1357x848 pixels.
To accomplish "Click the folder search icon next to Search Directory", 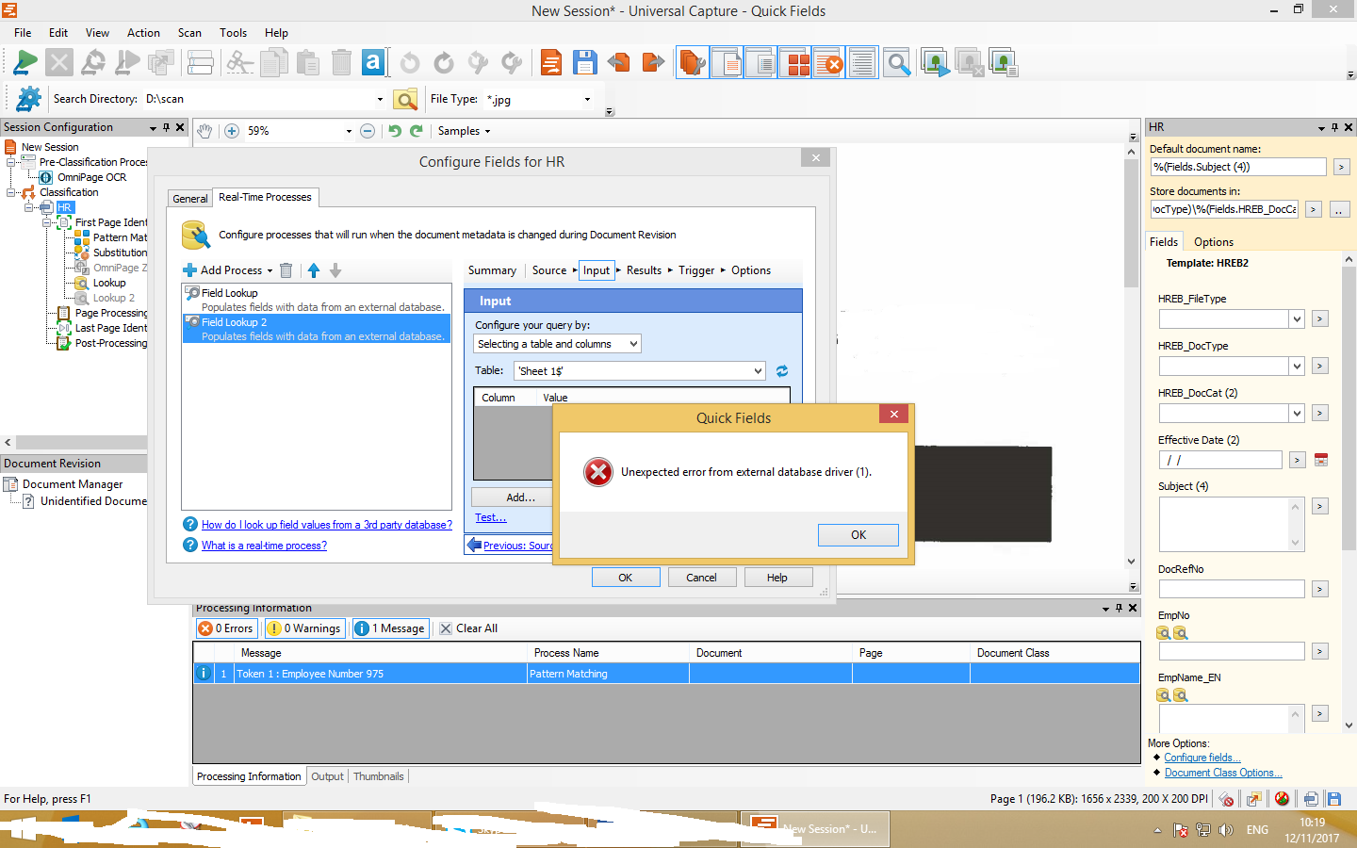I will click(405, 99).
